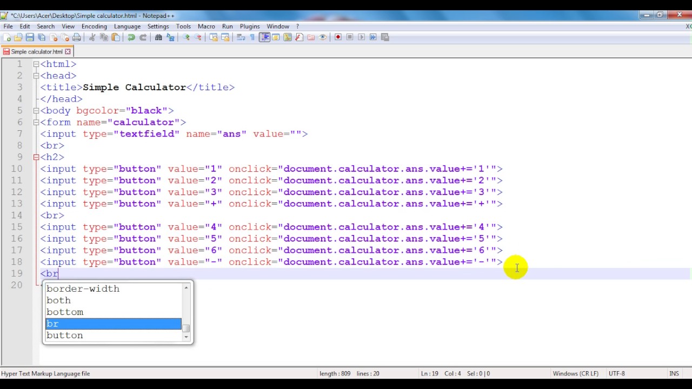
Task: Click the UTF-8 encoding status field
Action: (x=616, y=373)
